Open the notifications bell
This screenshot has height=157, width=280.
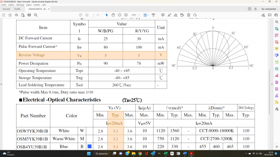pos(255,9)
